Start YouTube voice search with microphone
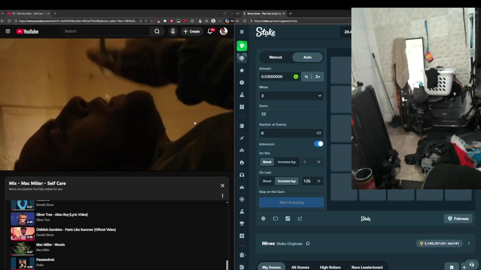Screen dimensions: 481x270 [x=173, y=31]
